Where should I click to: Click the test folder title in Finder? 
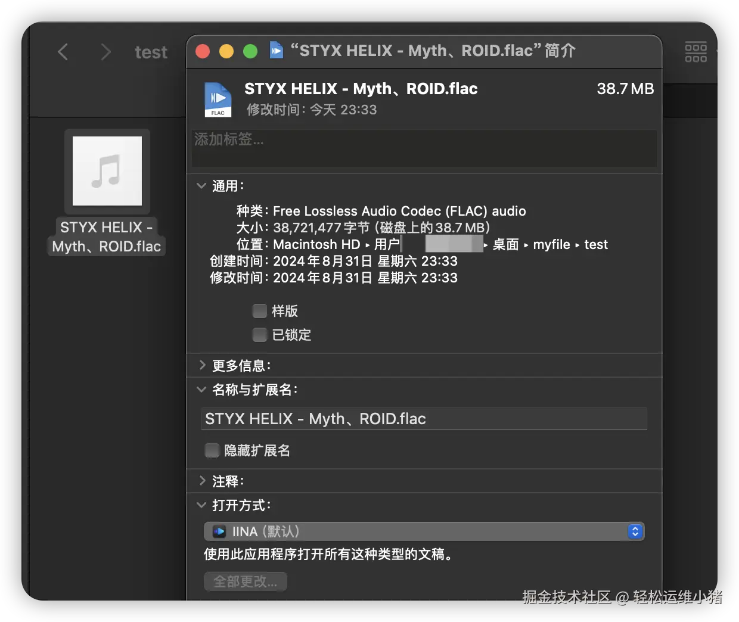click(151, 52)
